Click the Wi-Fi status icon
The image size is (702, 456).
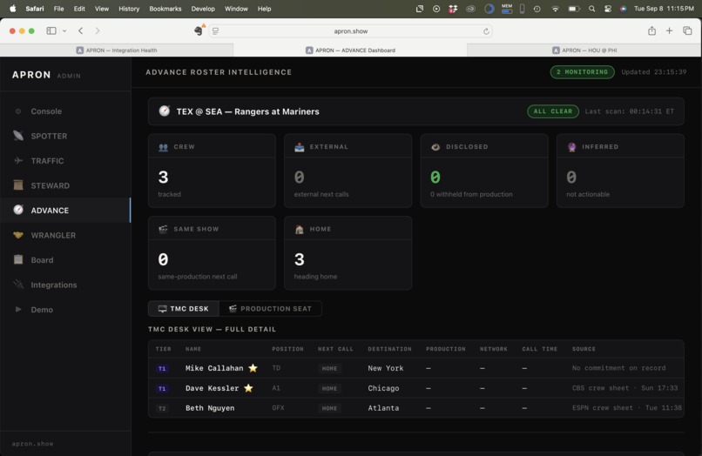pos(555,9)
